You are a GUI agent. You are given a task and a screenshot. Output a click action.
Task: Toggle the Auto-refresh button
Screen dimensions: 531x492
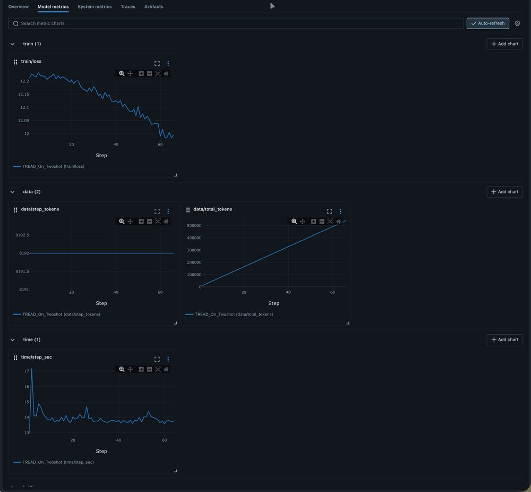(x=487, y=23)
